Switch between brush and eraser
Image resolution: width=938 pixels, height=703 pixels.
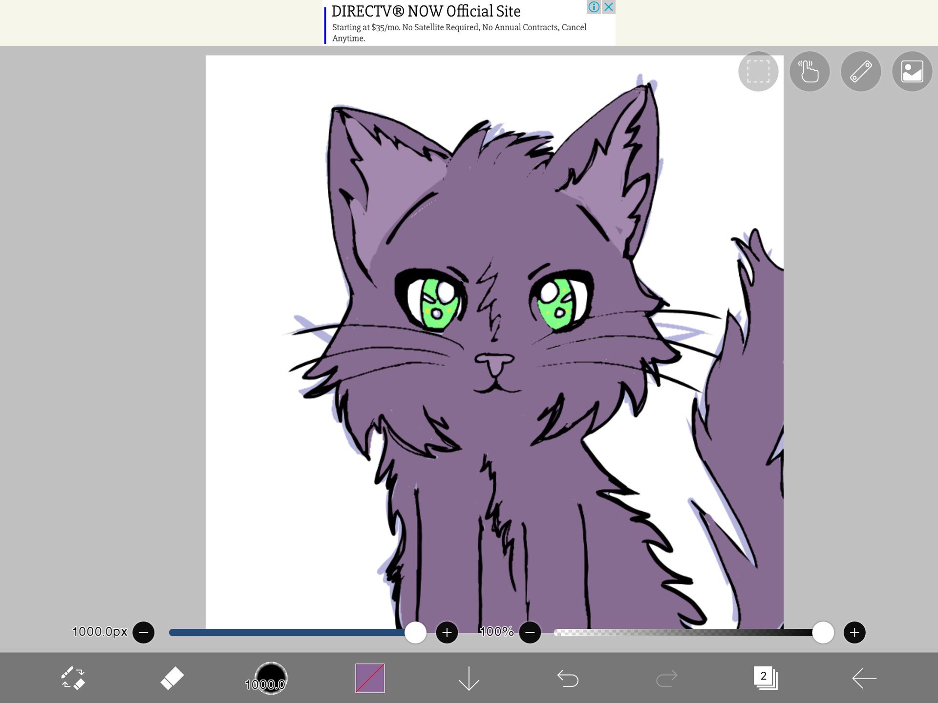pos(73,678)
